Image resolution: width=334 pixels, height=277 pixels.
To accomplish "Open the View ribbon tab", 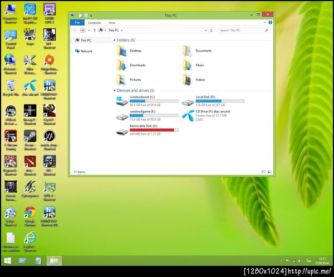I will 112,23.
